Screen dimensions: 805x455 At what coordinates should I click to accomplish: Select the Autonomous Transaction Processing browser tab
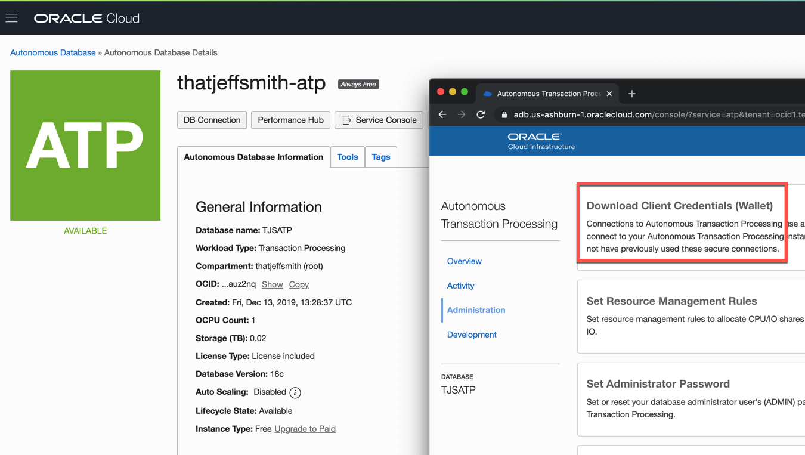click(x=547, y=94)
